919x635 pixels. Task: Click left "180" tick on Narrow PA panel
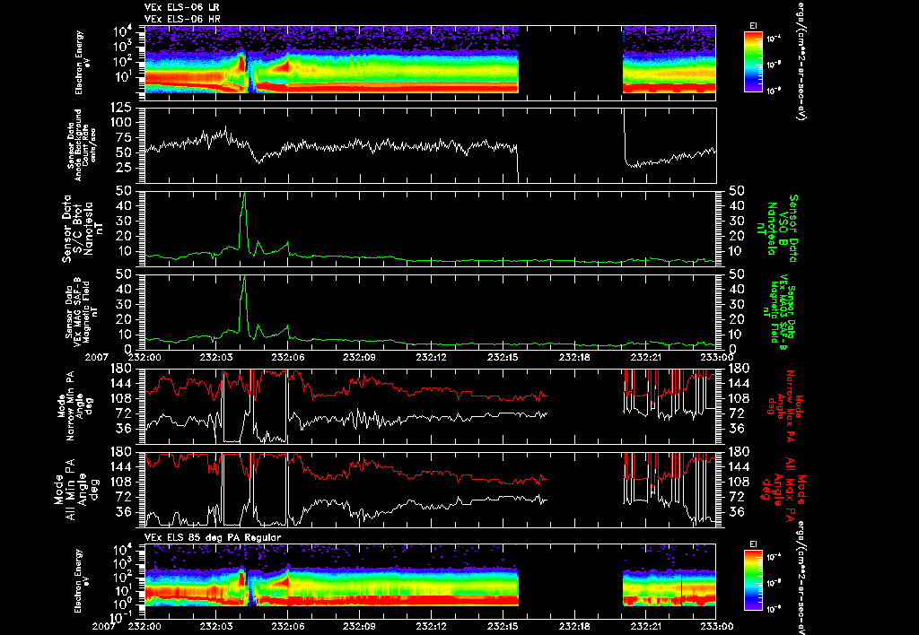coord(121,368)
